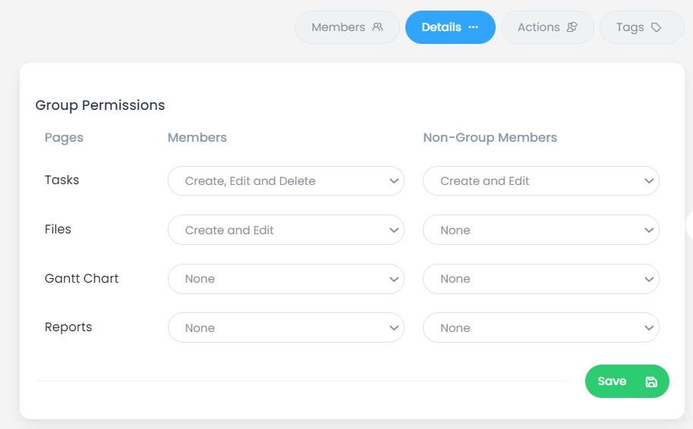Open Tasks Members permission dropdown
The height and width of the screenshot is (429, 693).
286,181
